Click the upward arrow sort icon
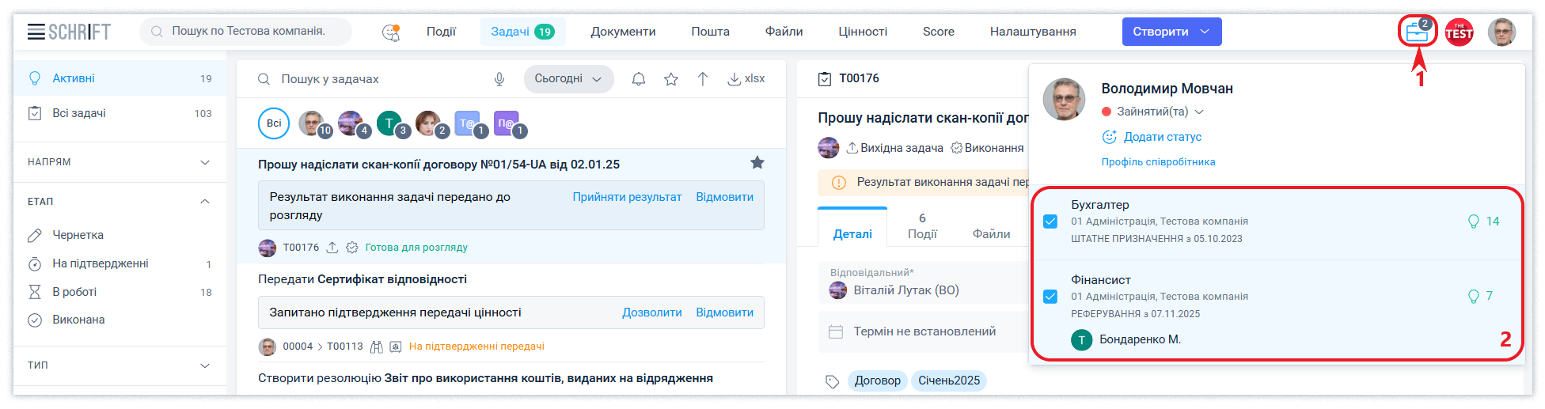Viewport: 1545px width, 409px height. pos(703,79)
